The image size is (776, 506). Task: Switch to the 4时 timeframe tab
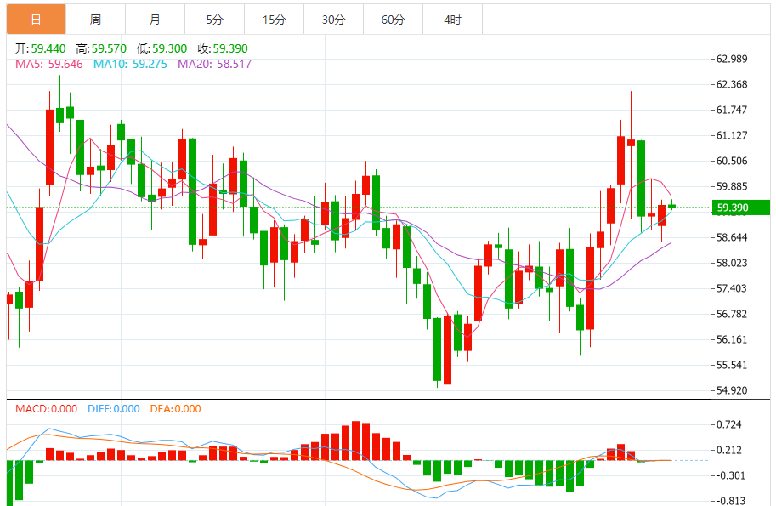click(x=452, y=19)
